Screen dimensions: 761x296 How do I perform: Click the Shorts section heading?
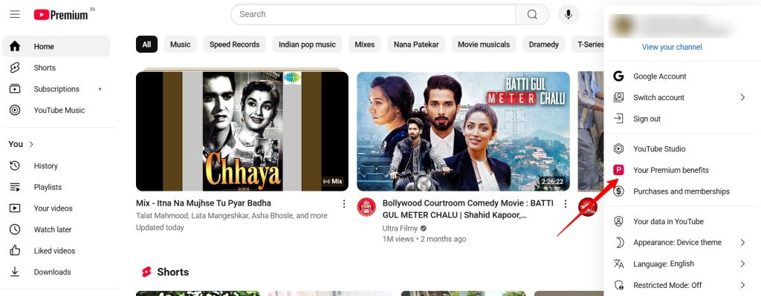pyautogui.click(x=172, y=272)
